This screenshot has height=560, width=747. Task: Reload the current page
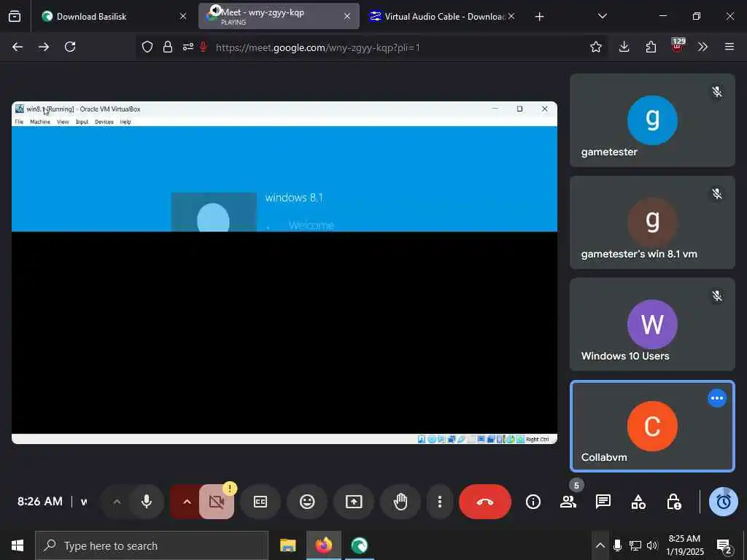click(x=70, y=47)
